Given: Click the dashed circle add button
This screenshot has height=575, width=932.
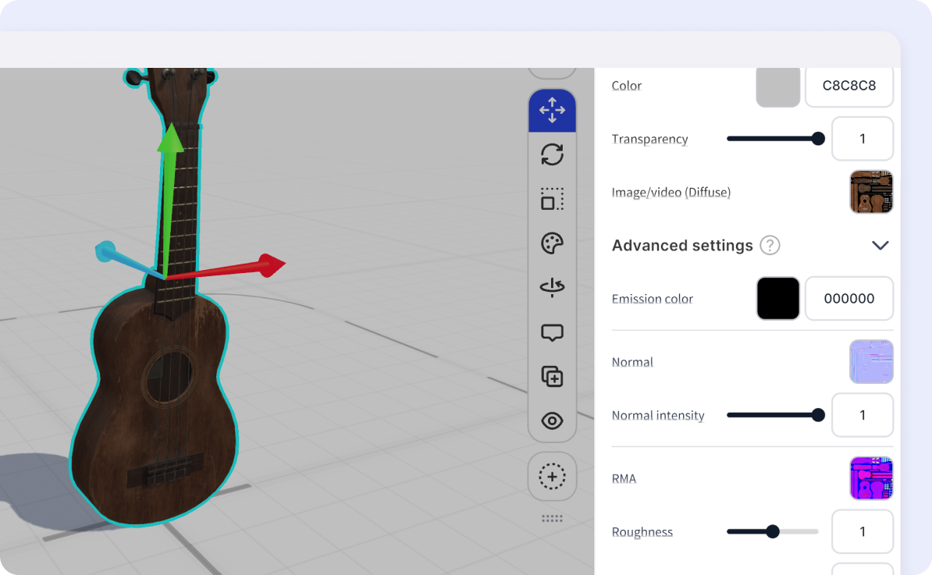Looking at the screenshot, I should pyautogui.click(x=552, y=477).
